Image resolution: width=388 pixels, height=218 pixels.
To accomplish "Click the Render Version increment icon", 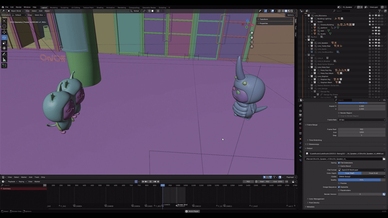I will tap(384, 194).
